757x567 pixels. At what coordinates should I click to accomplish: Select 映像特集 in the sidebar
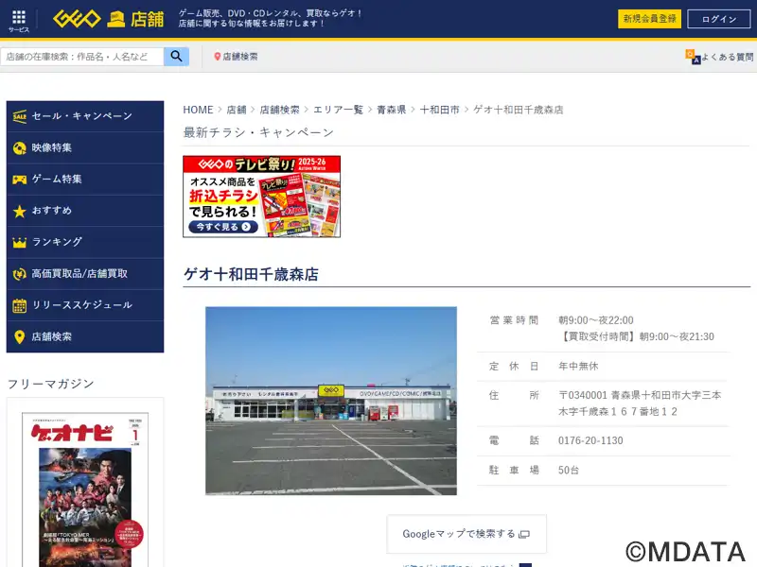[x=84, y=147]
